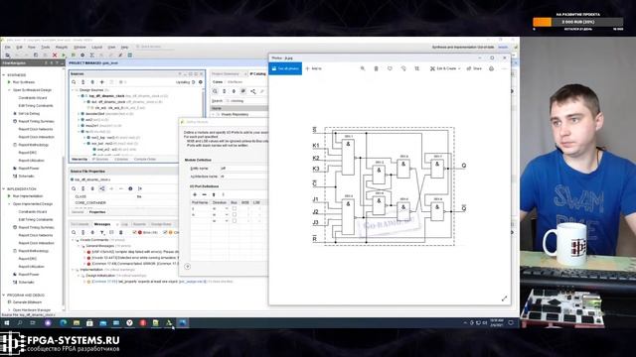636x357 pixels.
Task: Click See all photos button
Action: pos(285,68)
